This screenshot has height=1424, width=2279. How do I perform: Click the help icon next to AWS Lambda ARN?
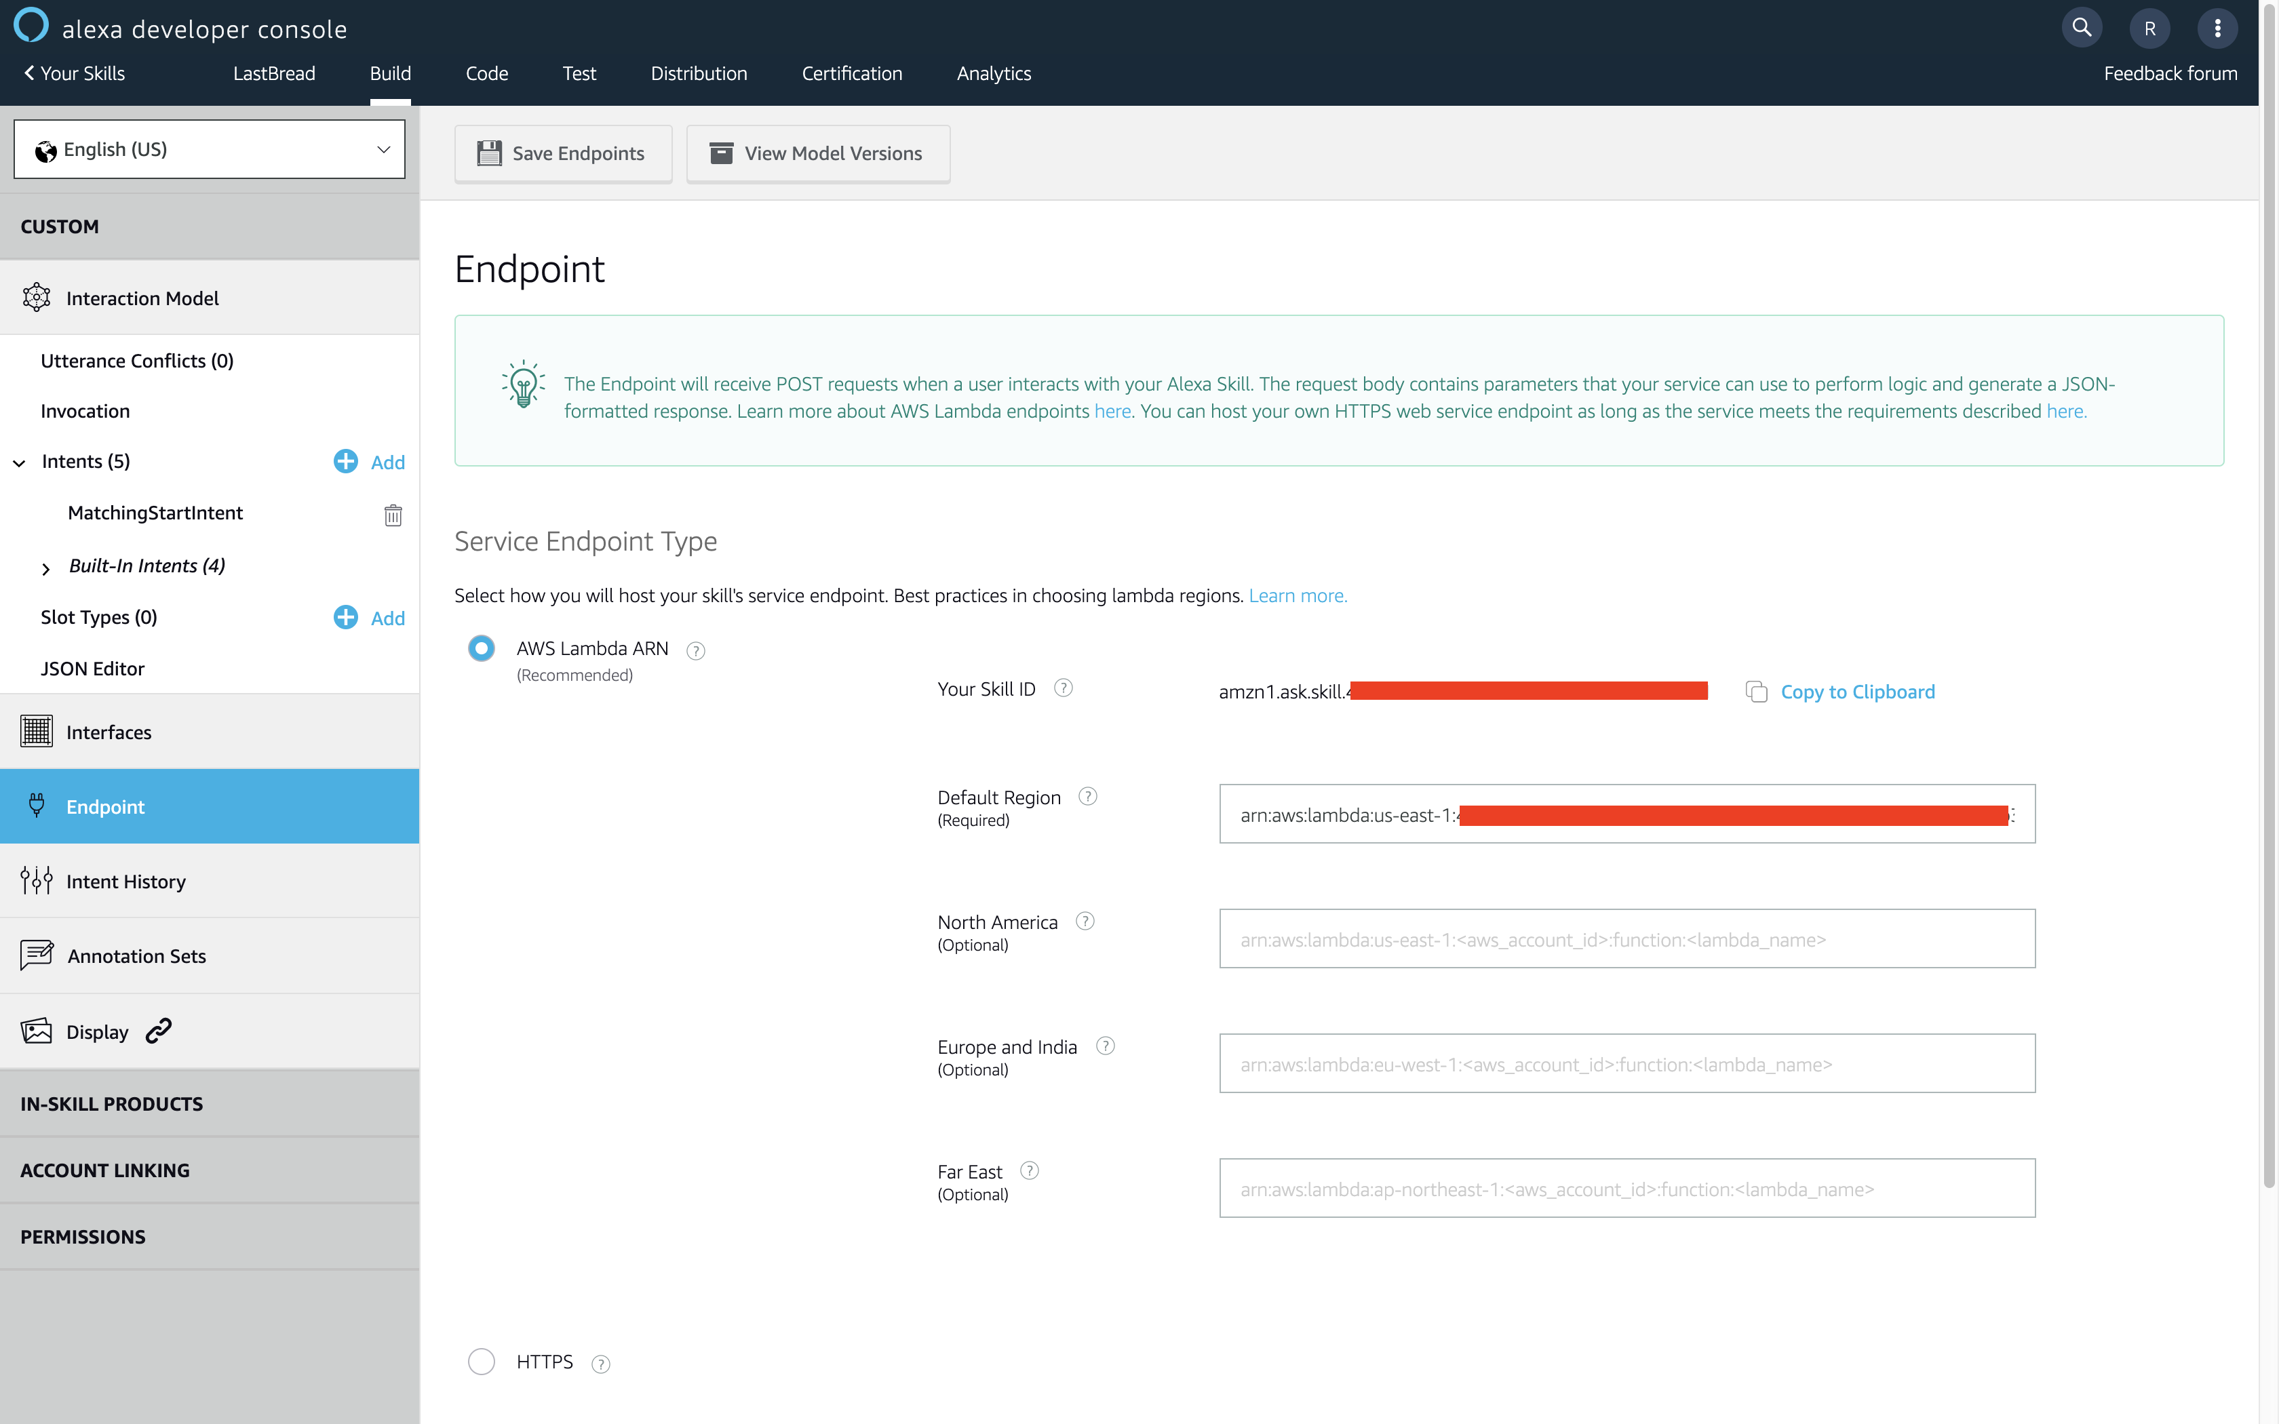pos(695,651)
